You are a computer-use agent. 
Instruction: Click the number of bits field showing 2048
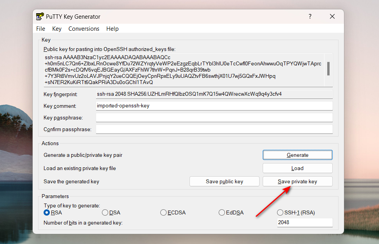point(305,223)
